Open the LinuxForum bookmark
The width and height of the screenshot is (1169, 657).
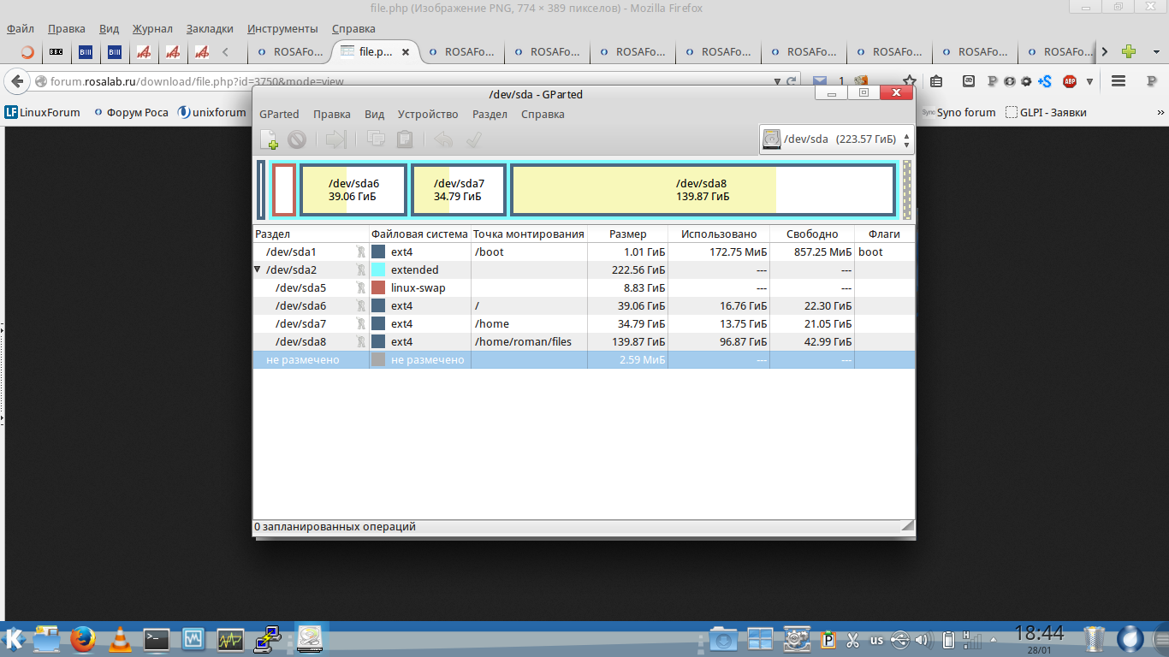point(42,112)
